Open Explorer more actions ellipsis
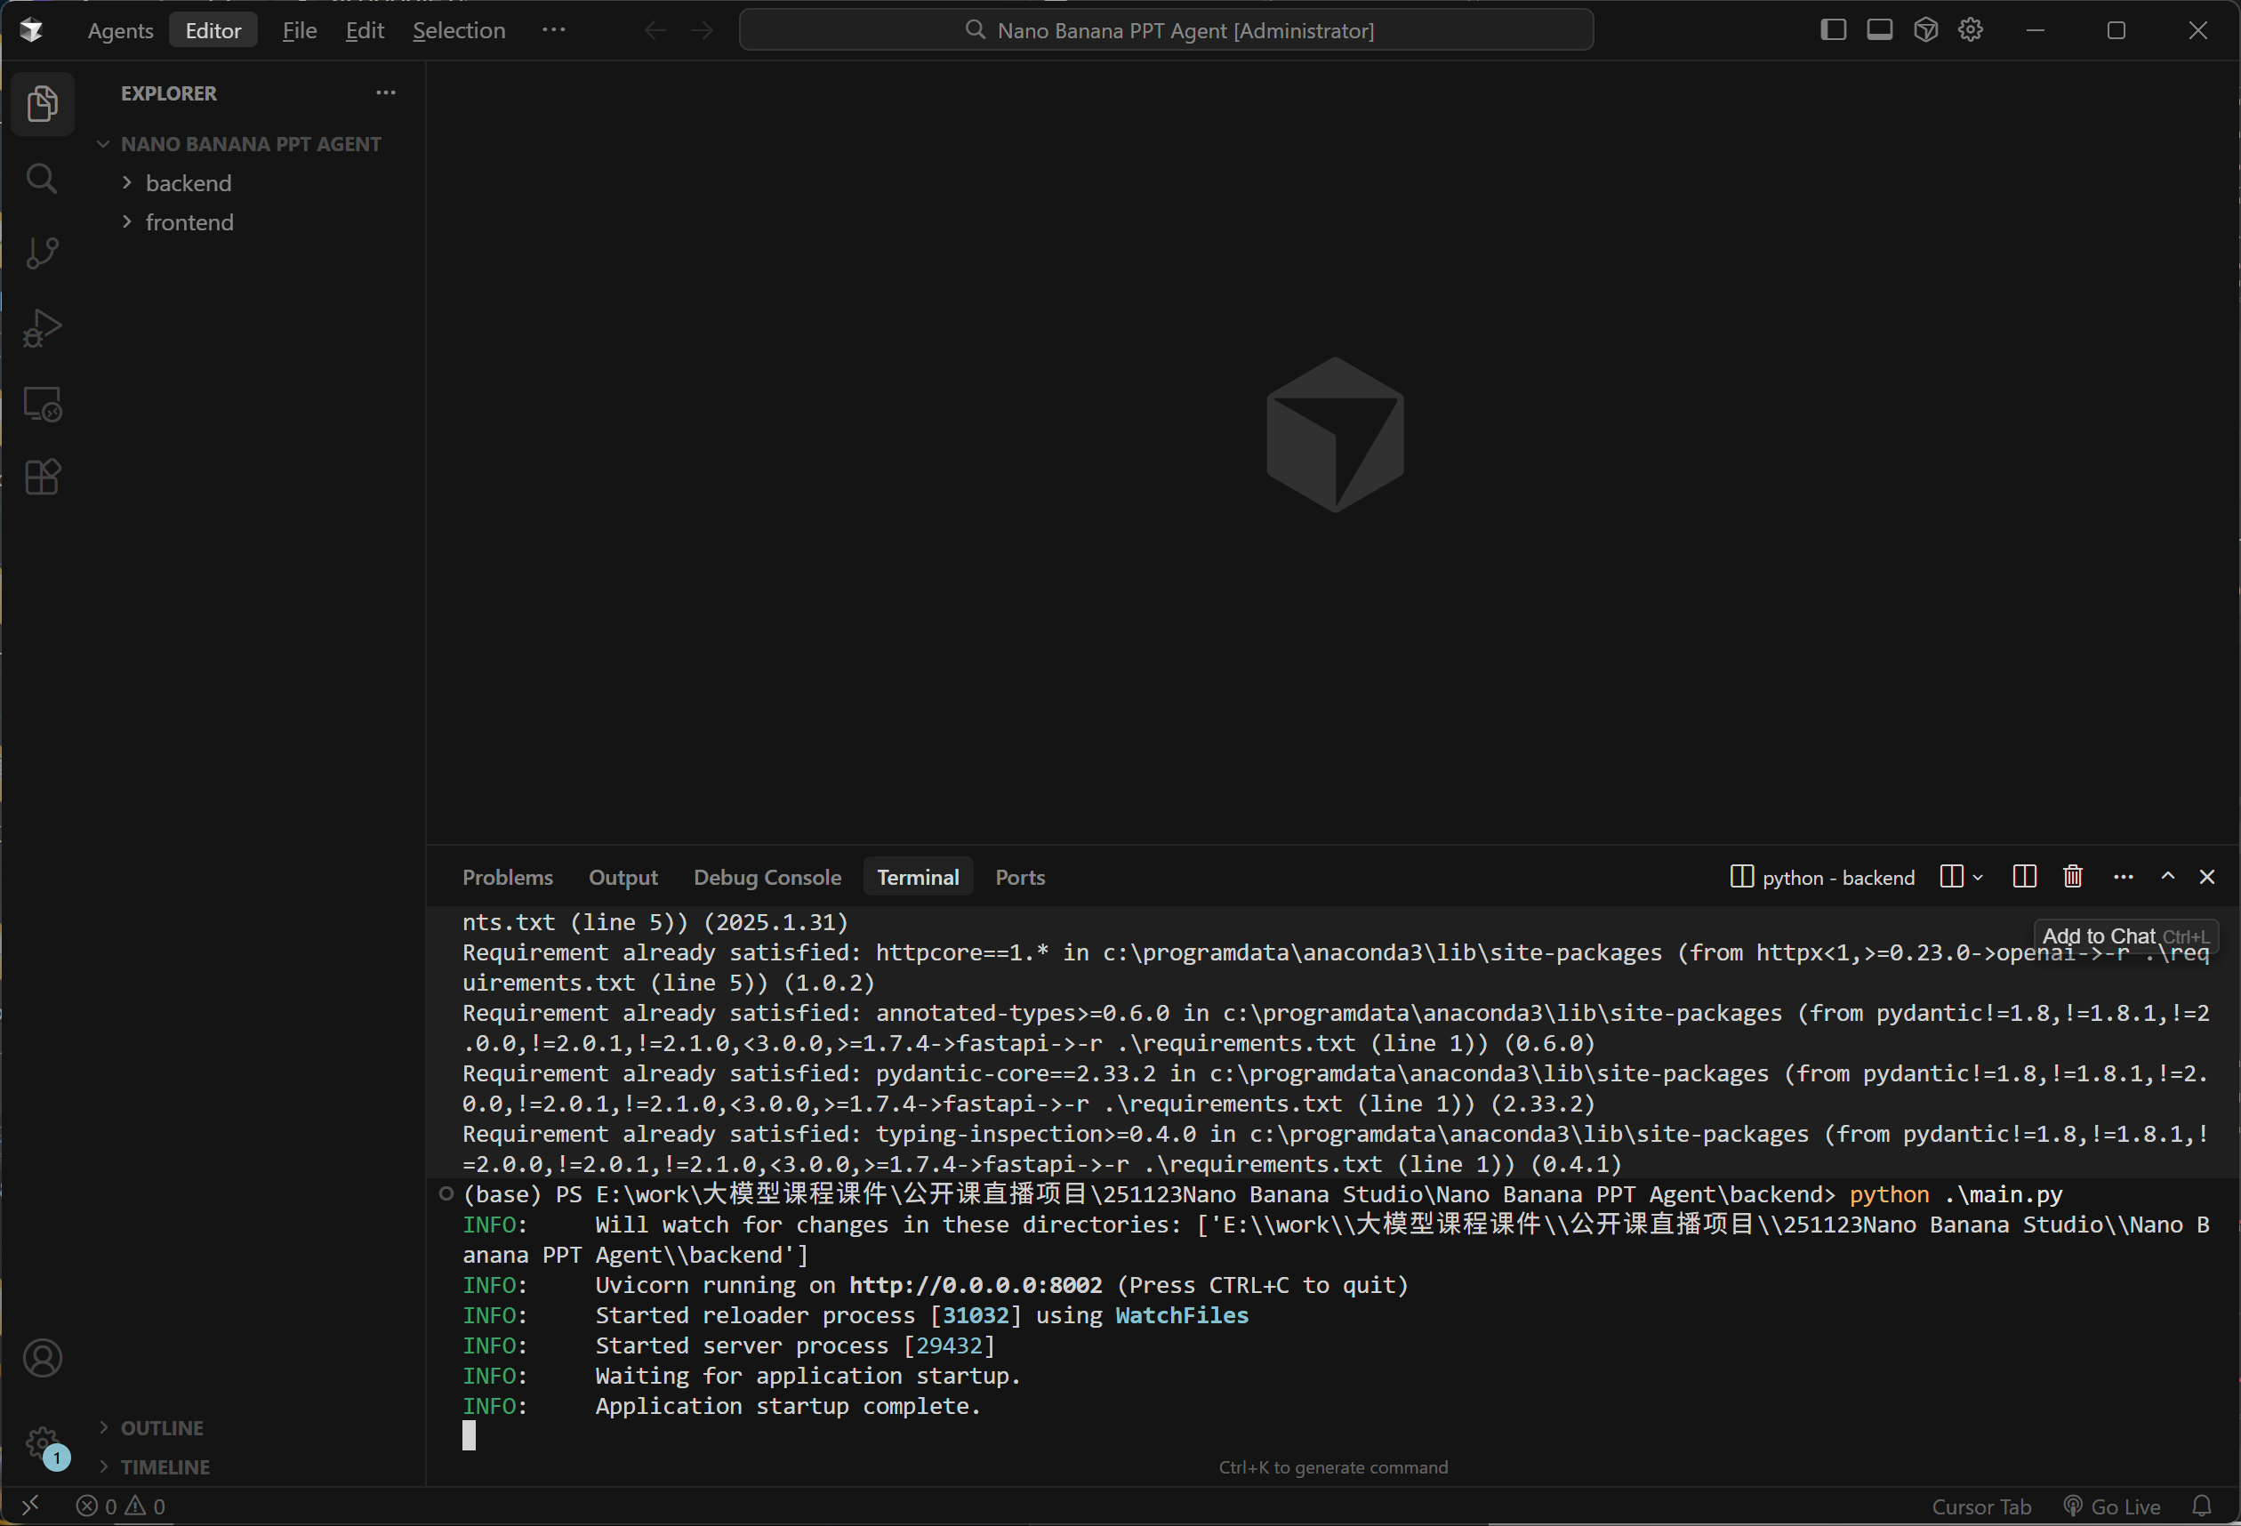 tap(386, 92)
